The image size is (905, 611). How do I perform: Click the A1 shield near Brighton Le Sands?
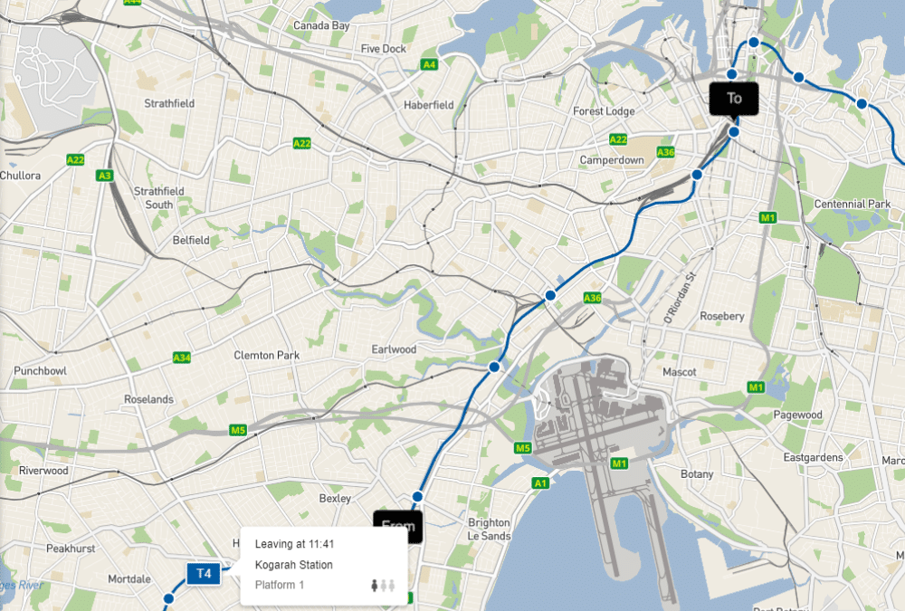click(540, 483)
